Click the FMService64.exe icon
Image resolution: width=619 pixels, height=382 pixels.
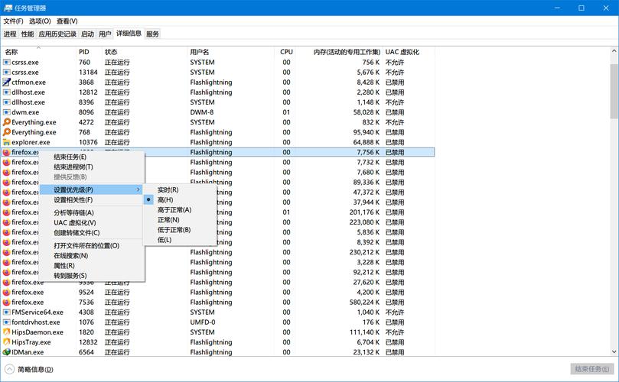pos(6,312)
